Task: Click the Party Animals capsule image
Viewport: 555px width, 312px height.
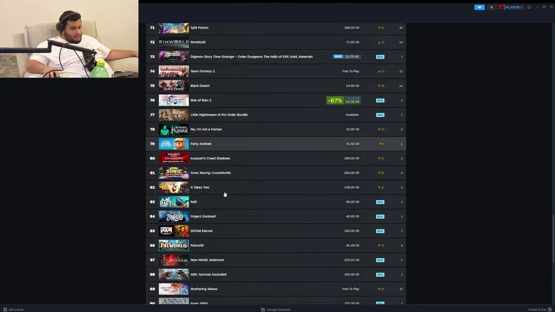Action: (173, 144)
